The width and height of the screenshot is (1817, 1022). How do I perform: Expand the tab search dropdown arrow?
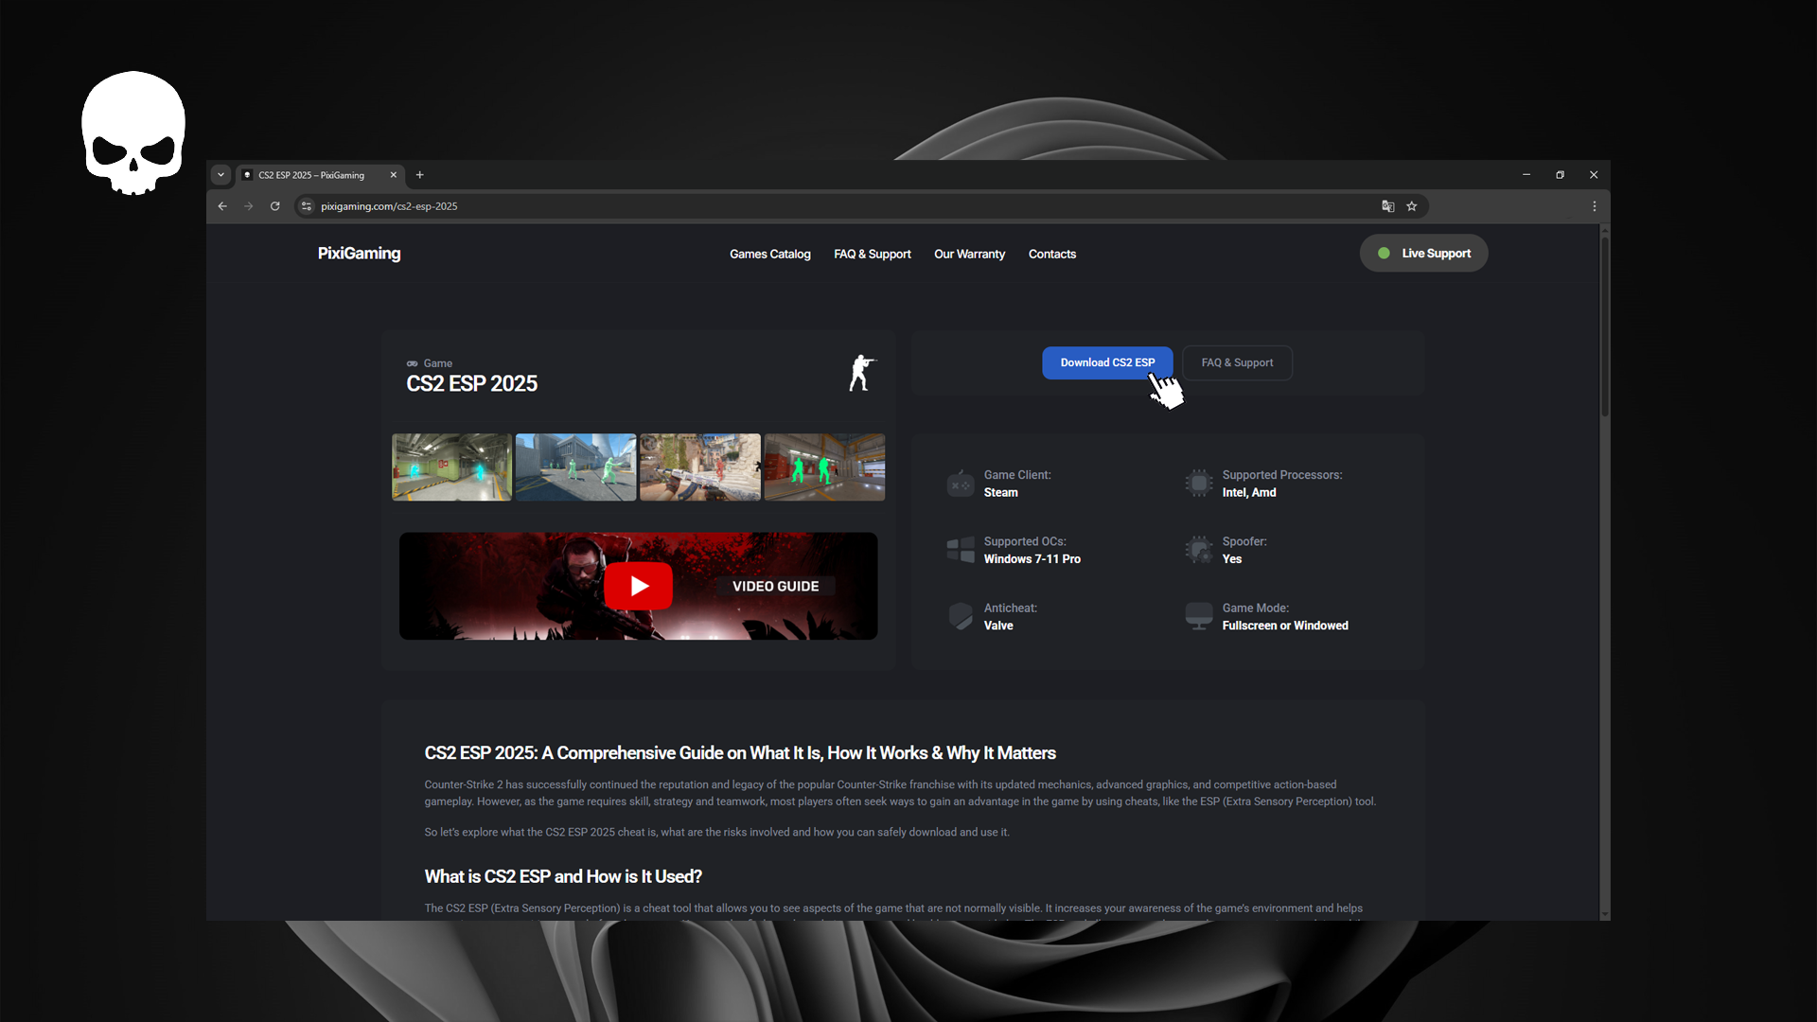coord(221,175)
